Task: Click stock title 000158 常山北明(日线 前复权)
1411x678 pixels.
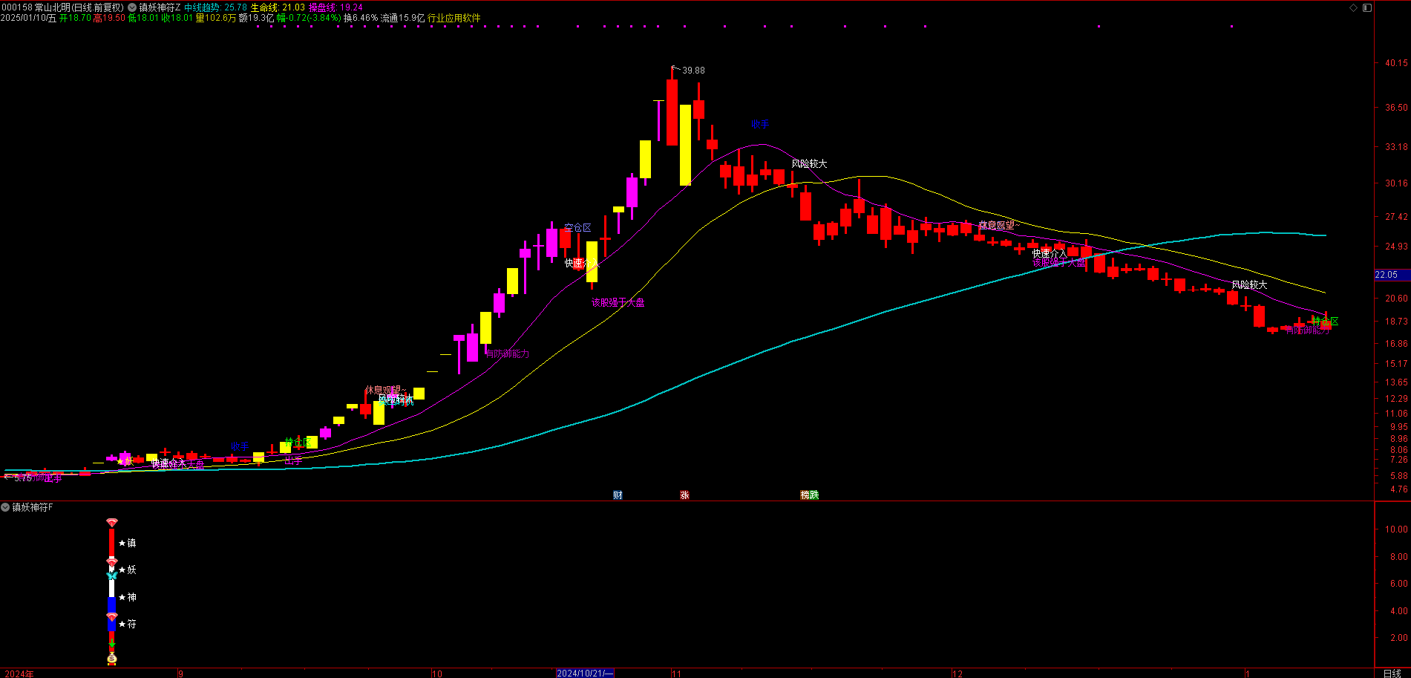Action: pyautogui.click(x=62, y=7)
